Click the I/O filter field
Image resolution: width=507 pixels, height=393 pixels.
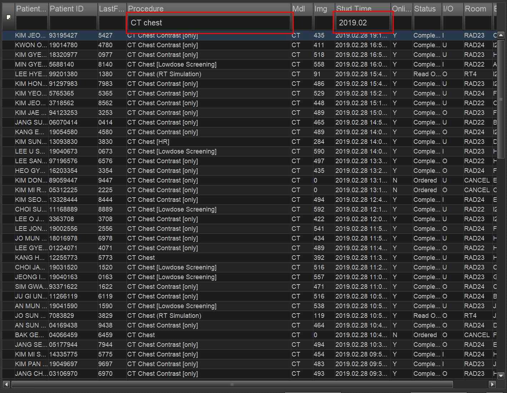tap(453, 23)
